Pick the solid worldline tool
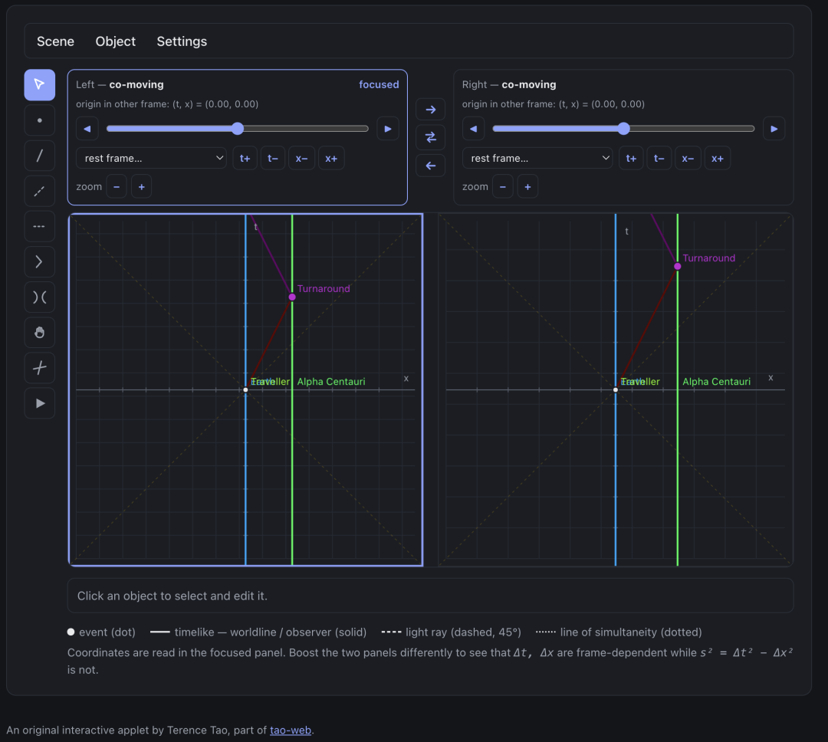 point(40,156)
